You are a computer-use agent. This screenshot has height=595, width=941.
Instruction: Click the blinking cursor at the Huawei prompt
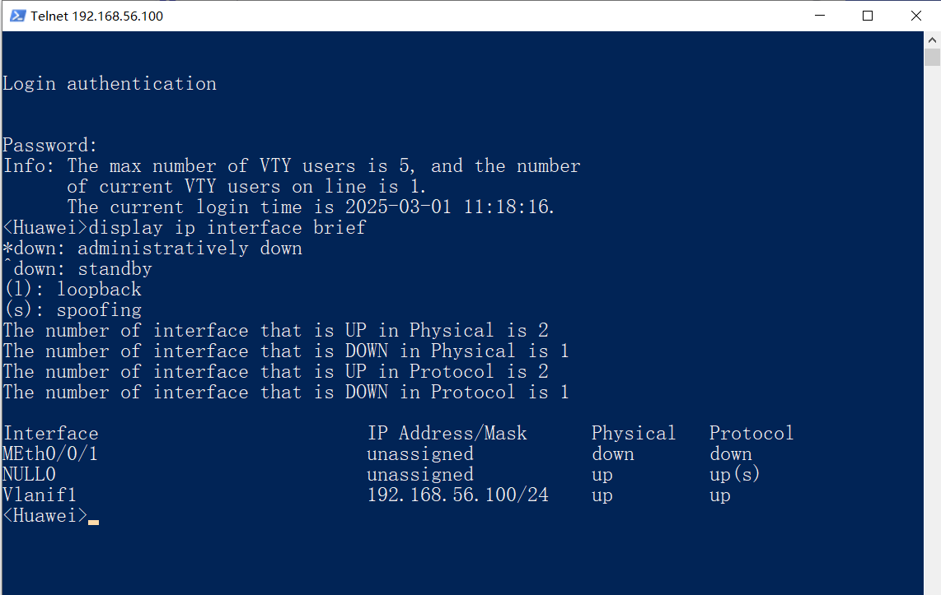point(94,516)
